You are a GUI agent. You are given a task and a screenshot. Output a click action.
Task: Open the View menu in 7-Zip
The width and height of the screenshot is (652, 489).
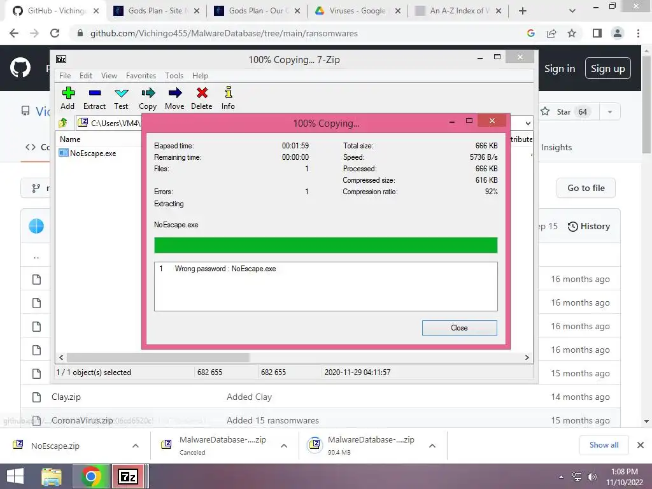[x=109, y=76]
